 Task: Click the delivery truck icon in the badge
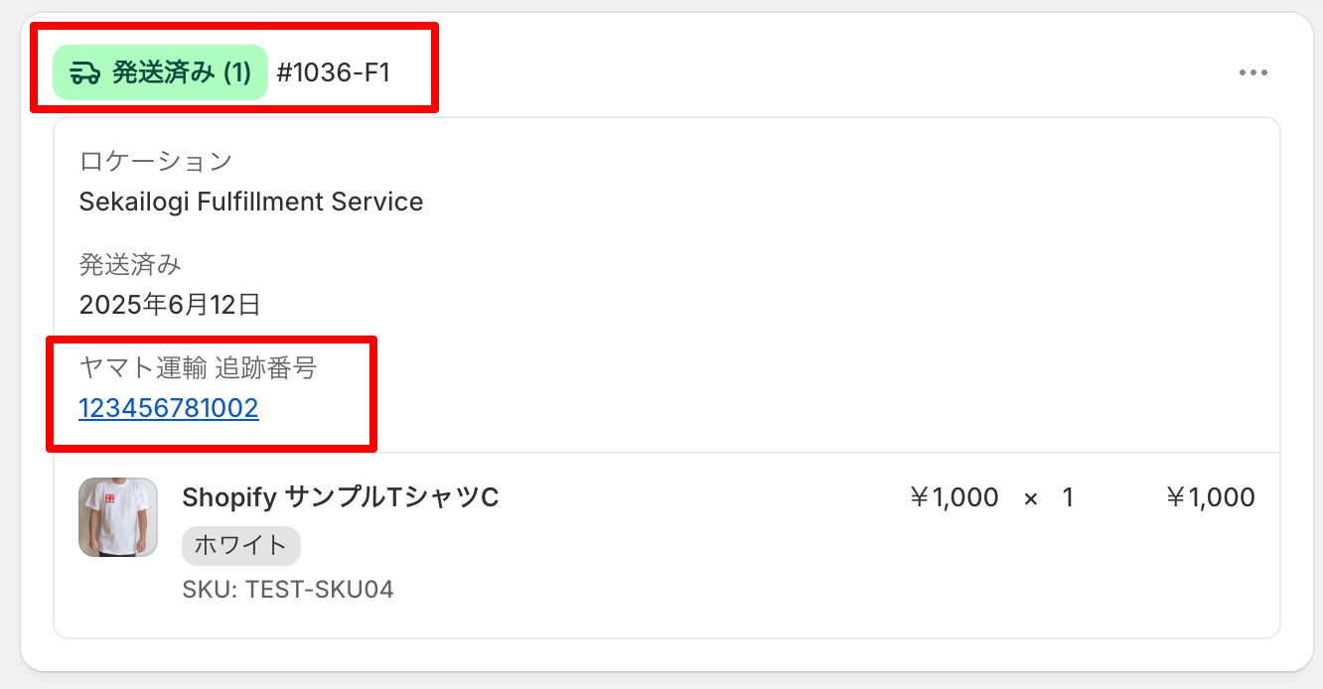click(85, 72)
